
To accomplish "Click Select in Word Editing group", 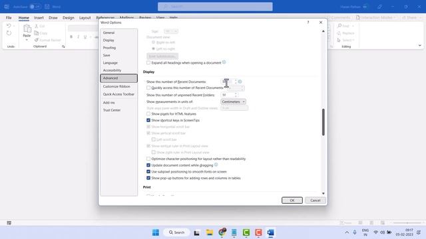I will (345, 40).
